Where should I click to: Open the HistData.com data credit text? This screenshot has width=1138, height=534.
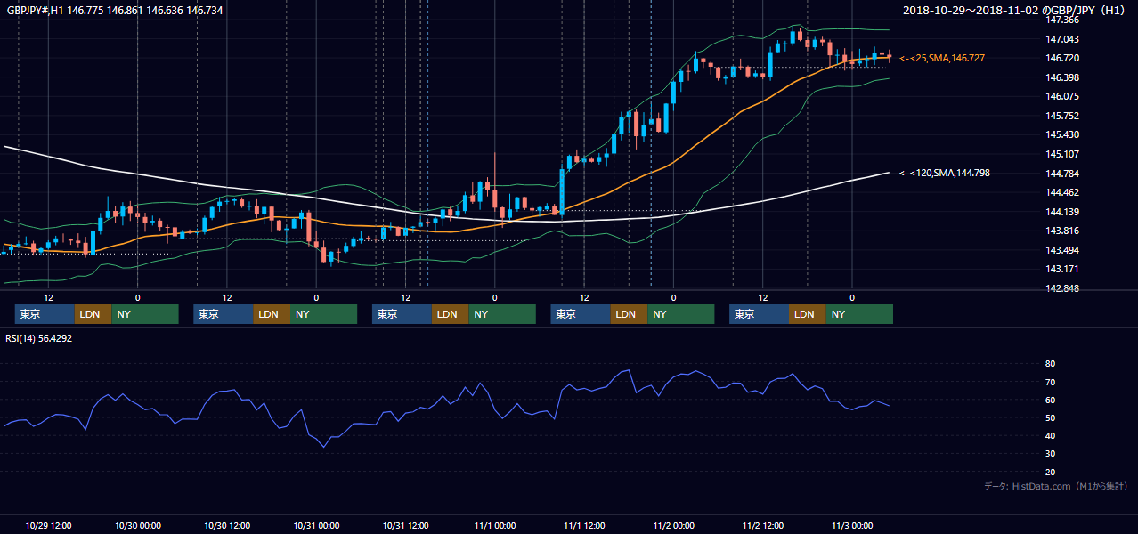(x=1056, y=486)
